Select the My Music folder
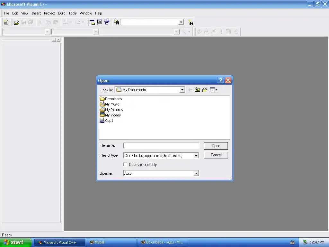Screen dimensions: 329x247 [110, 104]
